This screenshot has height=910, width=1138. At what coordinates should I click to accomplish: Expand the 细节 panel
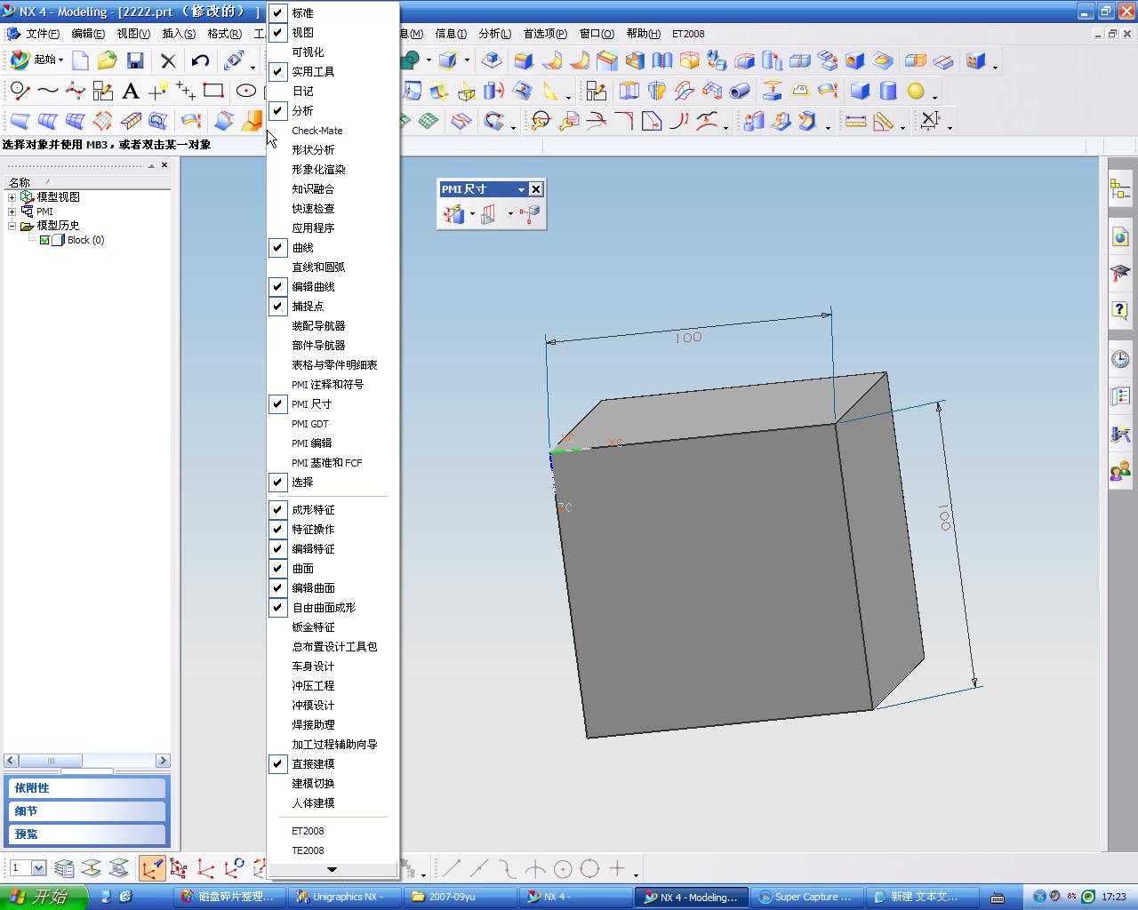click(x=87, y=811)
